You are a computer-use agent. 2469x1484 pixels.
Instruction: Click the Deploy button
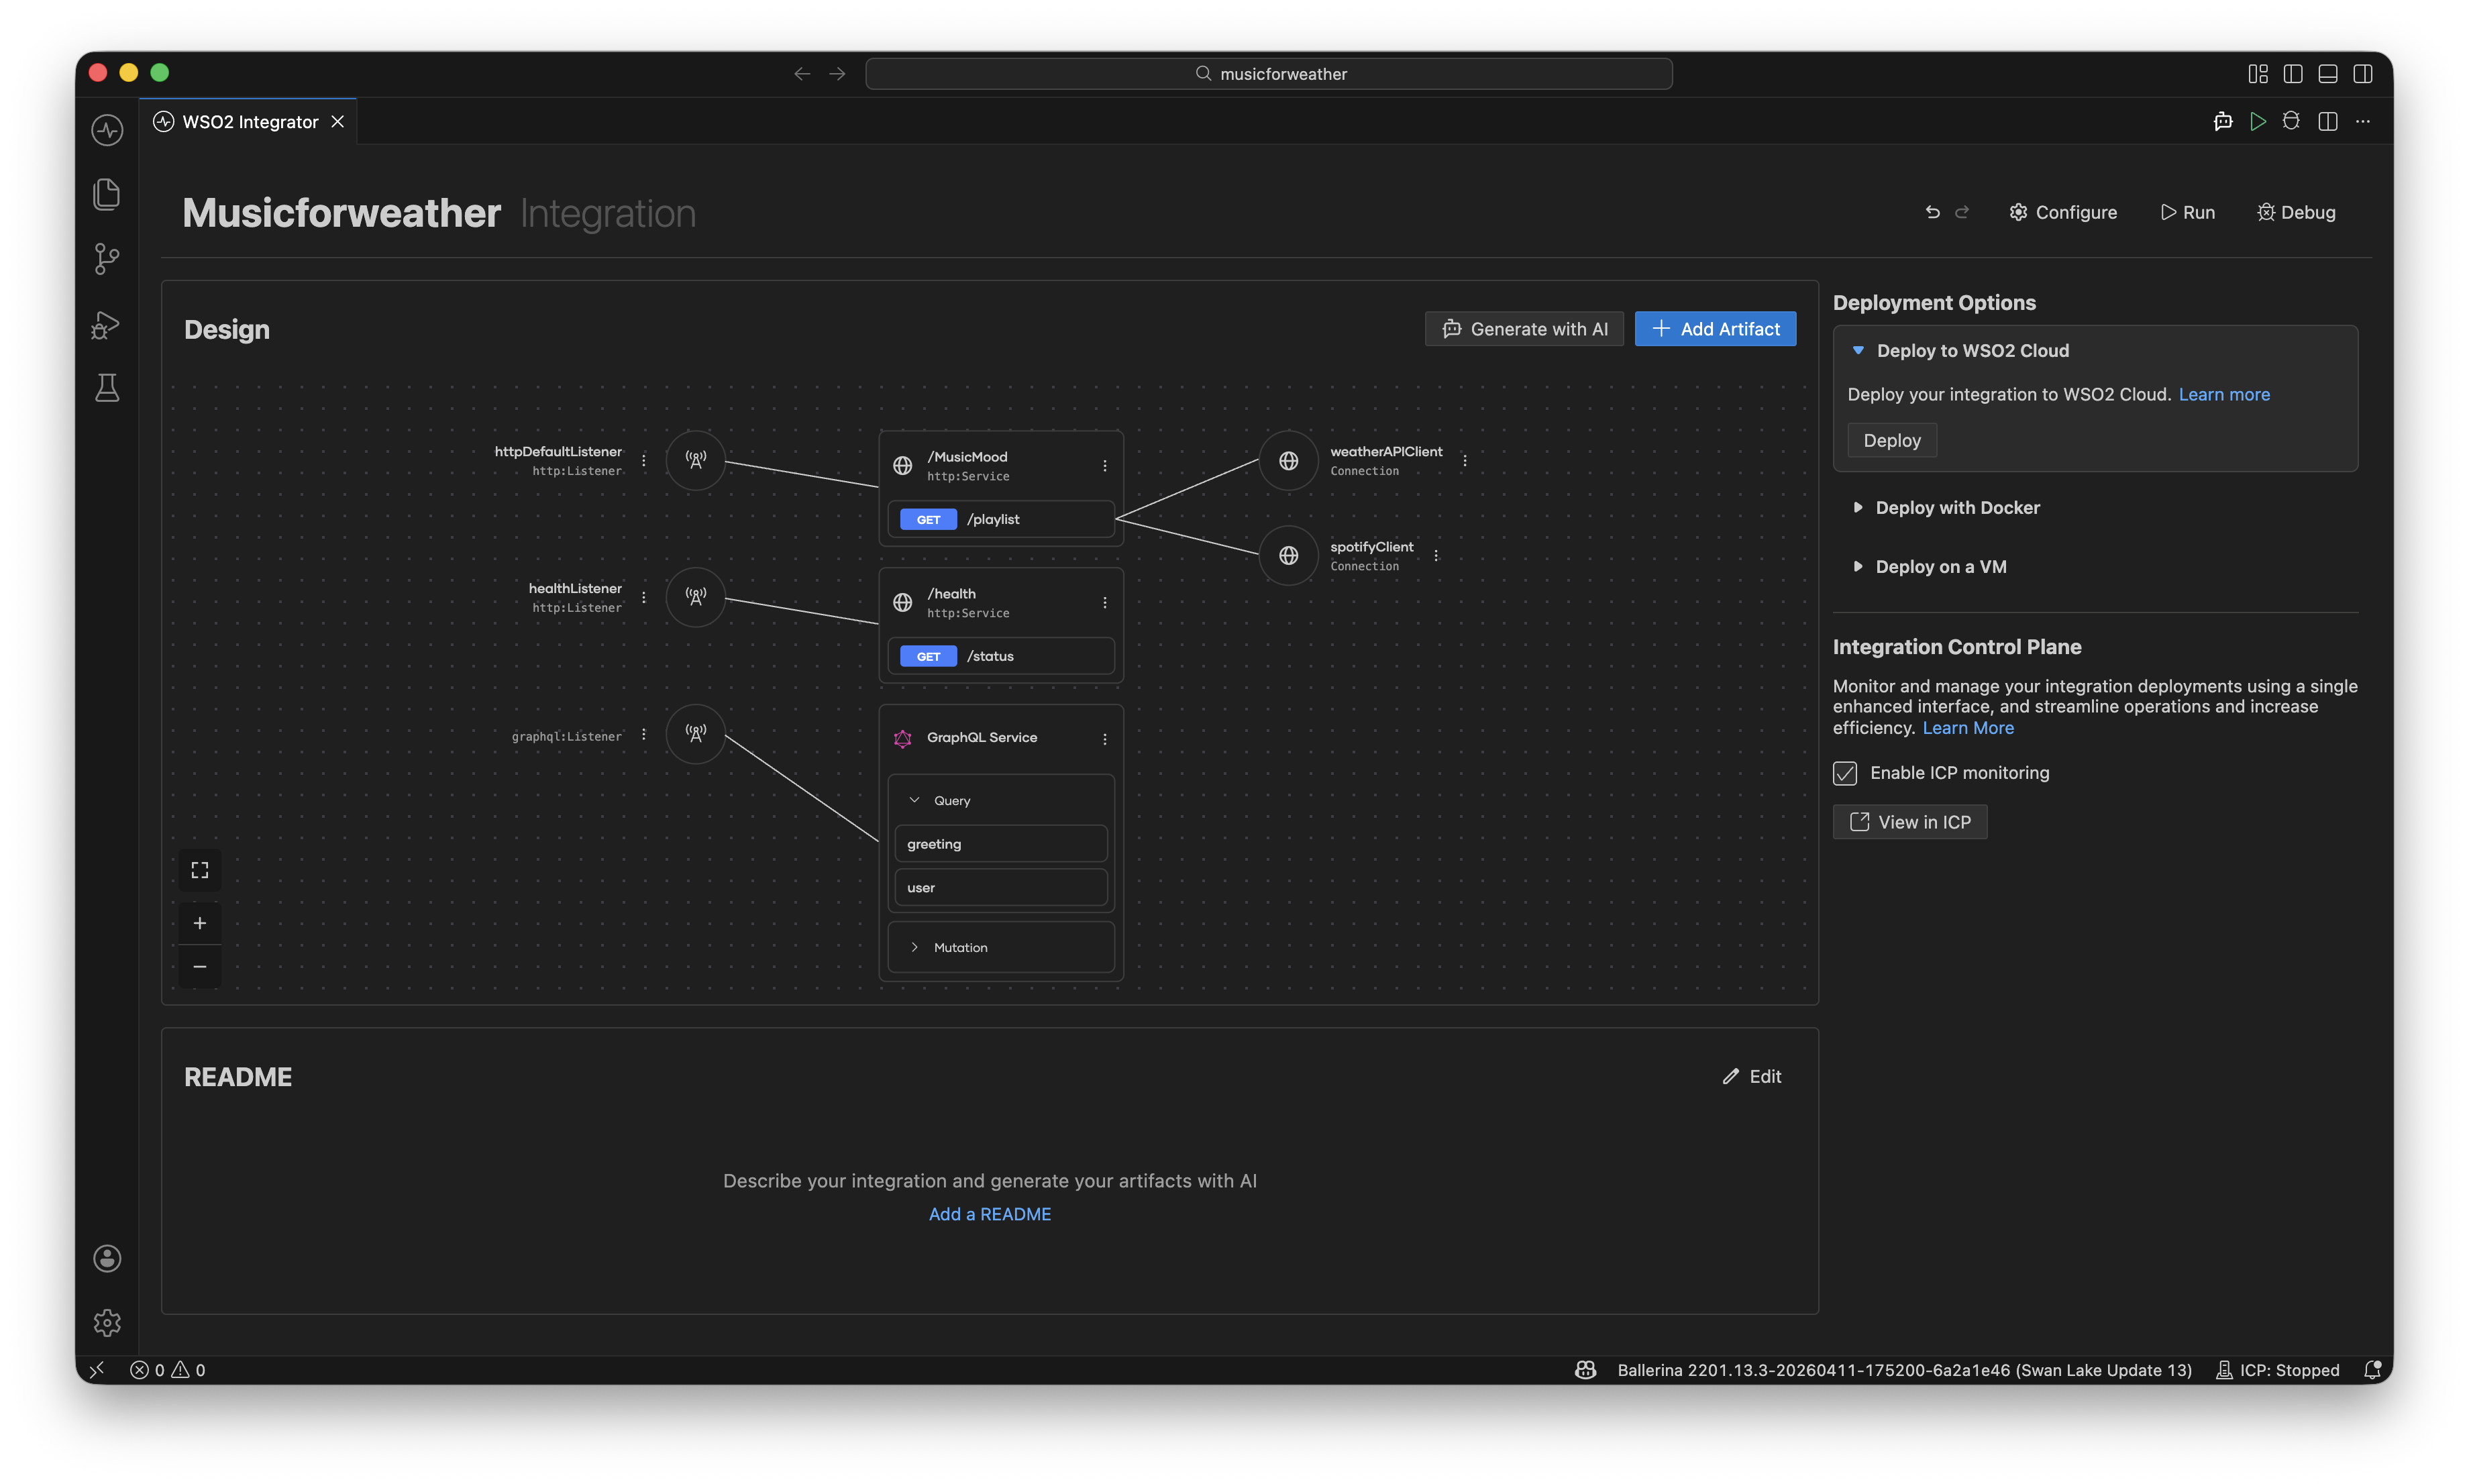(1891, 440)
